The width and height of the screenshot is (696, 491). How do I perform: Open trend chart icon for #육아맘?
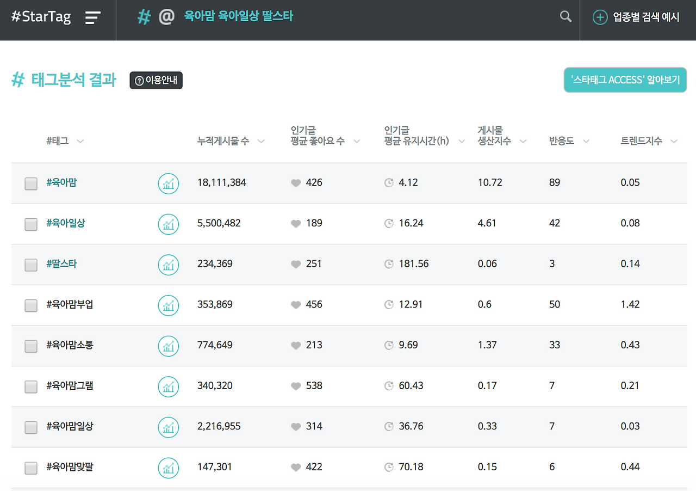tap(169, 183)
